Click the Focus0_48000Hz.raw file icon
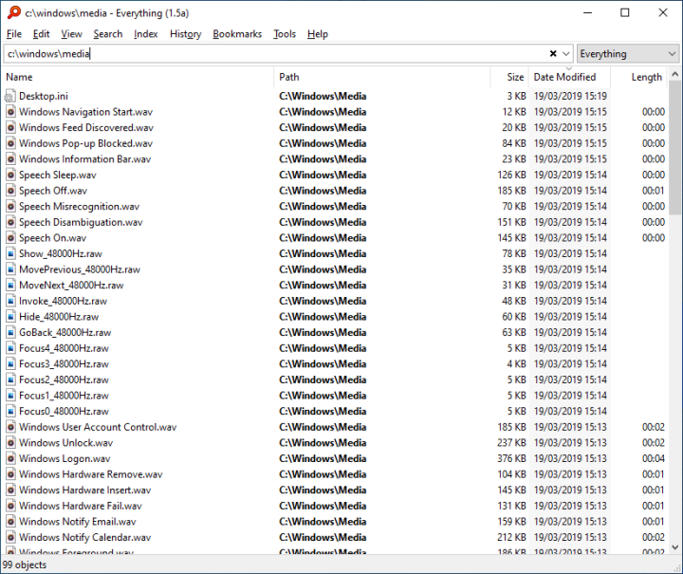Image resolution: width=683 pixels, height=574 pixels. [10, 411]
